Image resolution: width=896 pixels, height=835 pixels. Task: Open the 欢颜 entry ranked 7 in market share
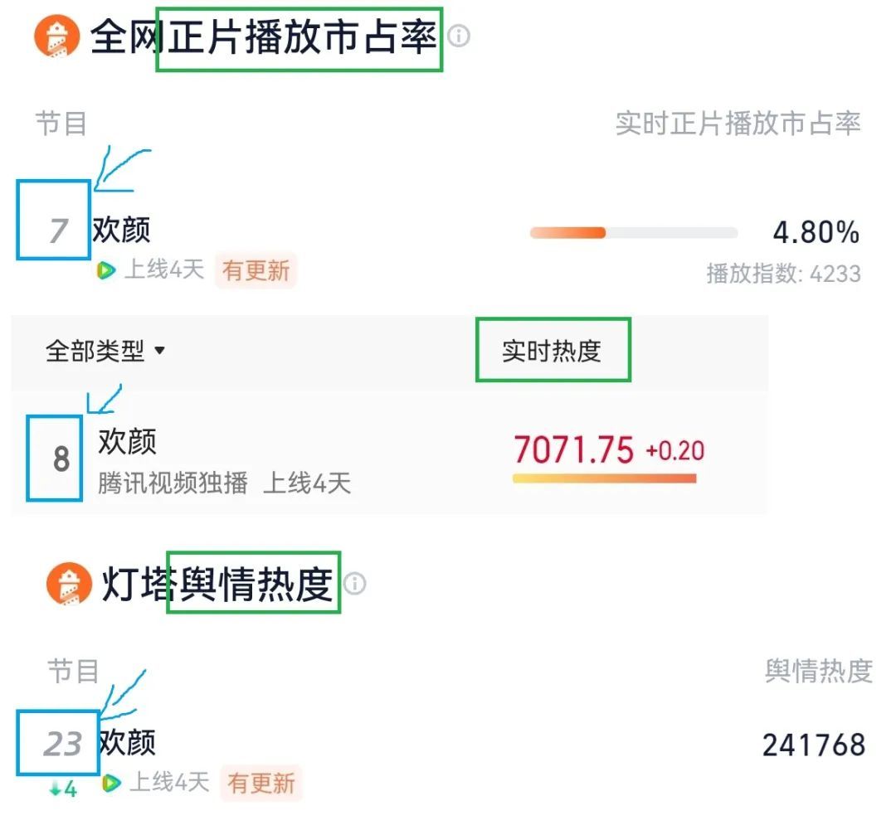(122, 230)
